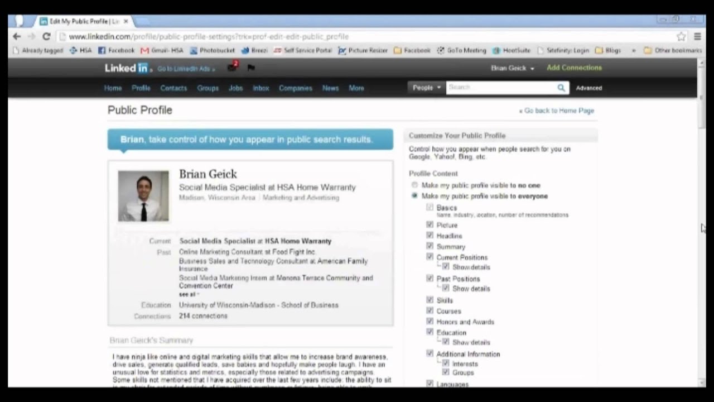The image size is (714, 402).
Task: Open the Companies navigation item
Action: pyautogui.click(x=296, y=88)
